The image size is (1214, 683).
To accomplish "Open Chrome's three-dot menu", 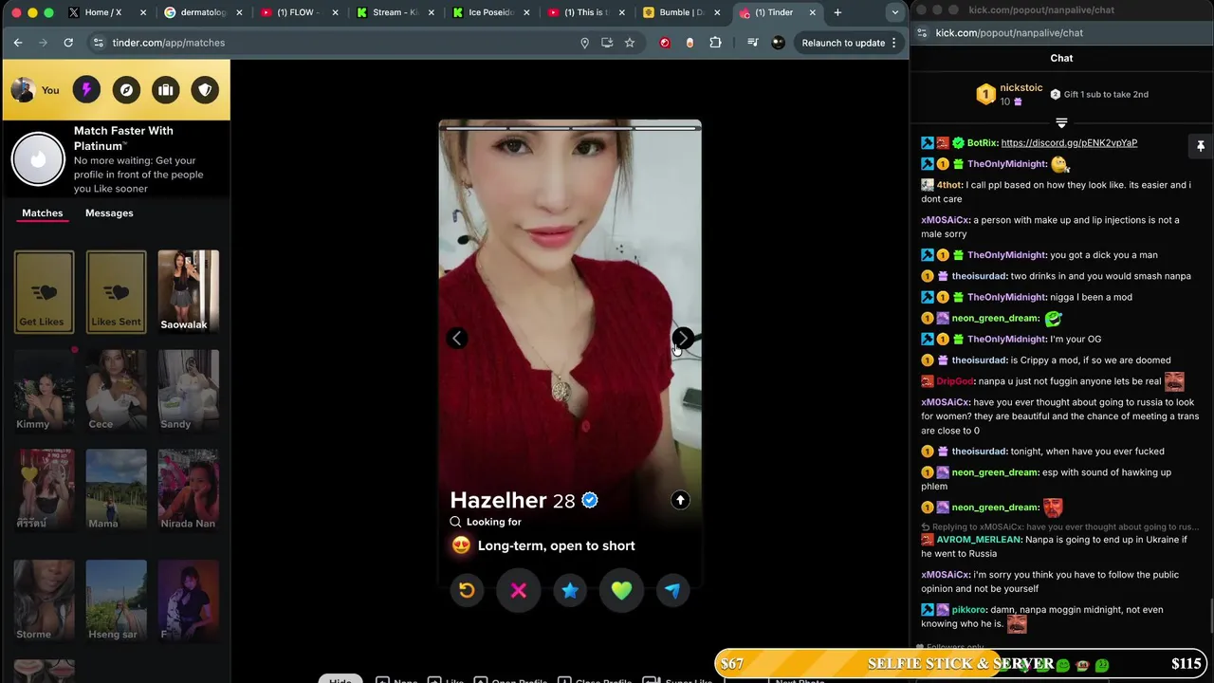I will point(893,43).
